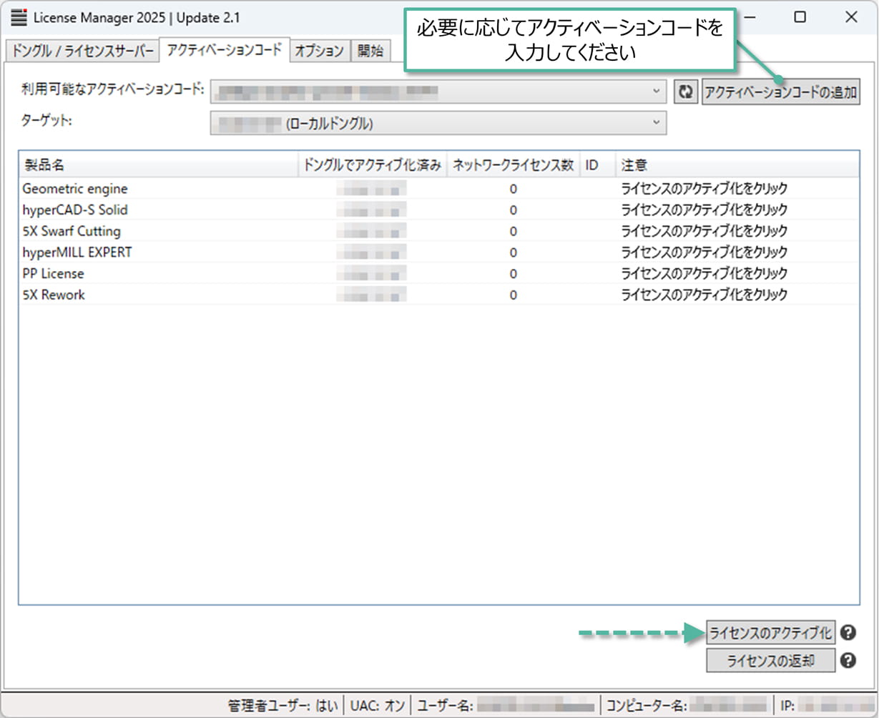The width and height of the screenshot is (879, 718).
Task: Click help icon beside ライセンスの返却
Action: coord(848,661)
